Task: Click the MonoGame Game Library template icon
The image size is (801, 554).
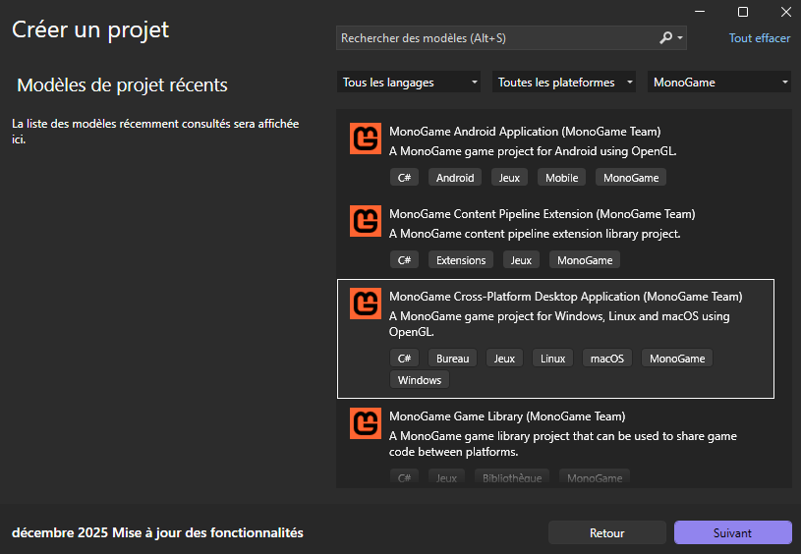Action: pyautogui.click(x=366, y=423)
